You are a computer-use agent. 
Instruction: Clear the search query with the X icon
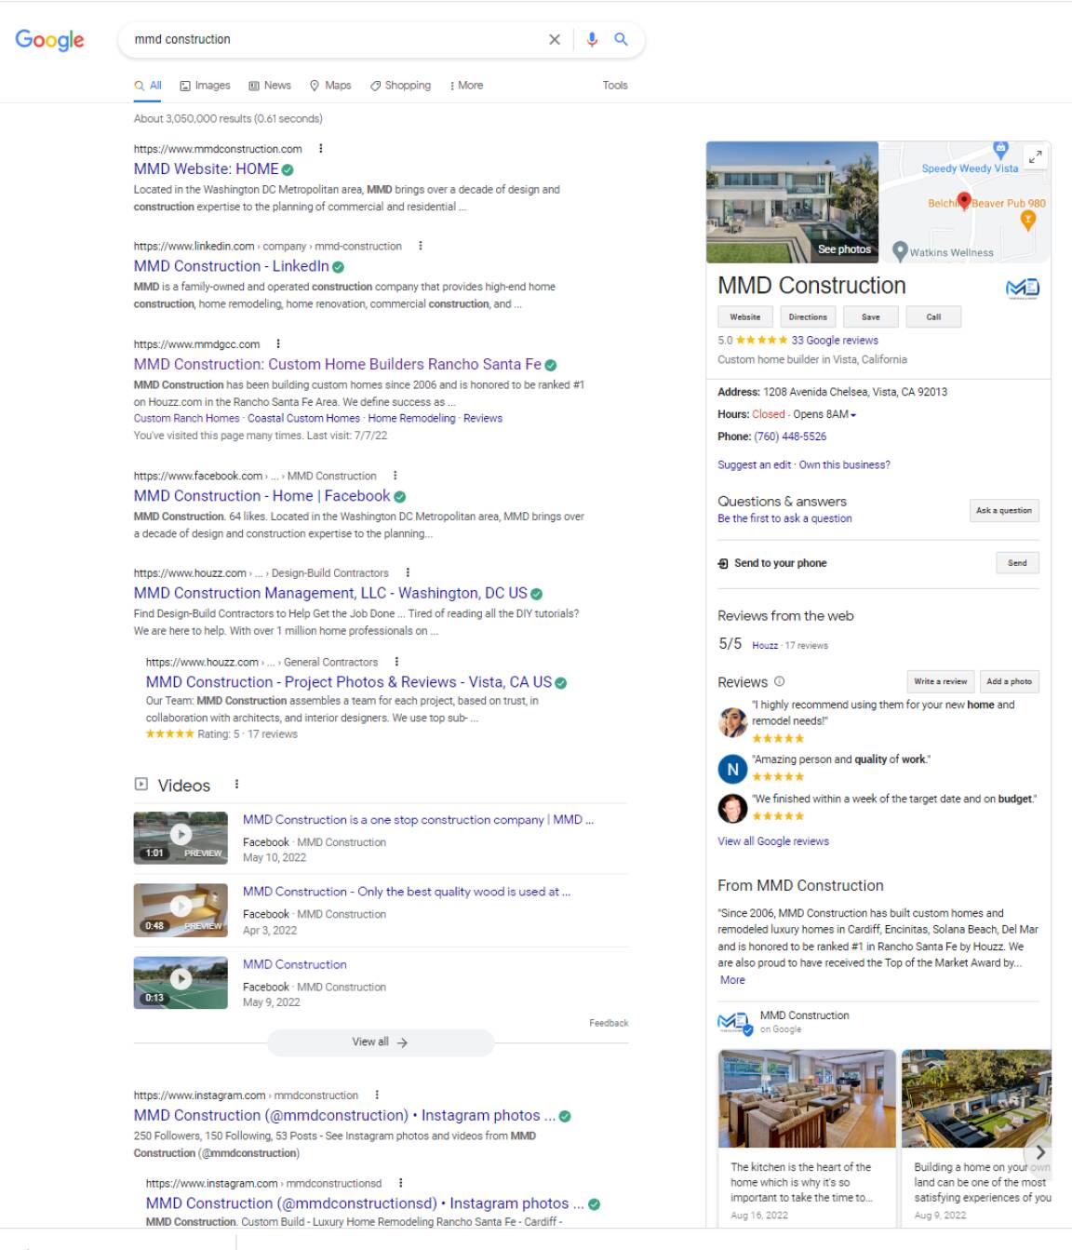click(555, 39)
